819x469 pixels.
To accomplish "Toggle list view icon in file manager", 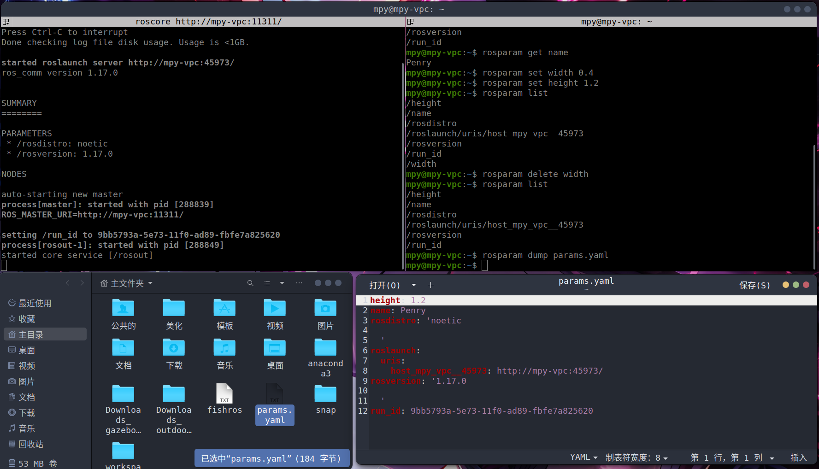I will (x=267, y=283).
